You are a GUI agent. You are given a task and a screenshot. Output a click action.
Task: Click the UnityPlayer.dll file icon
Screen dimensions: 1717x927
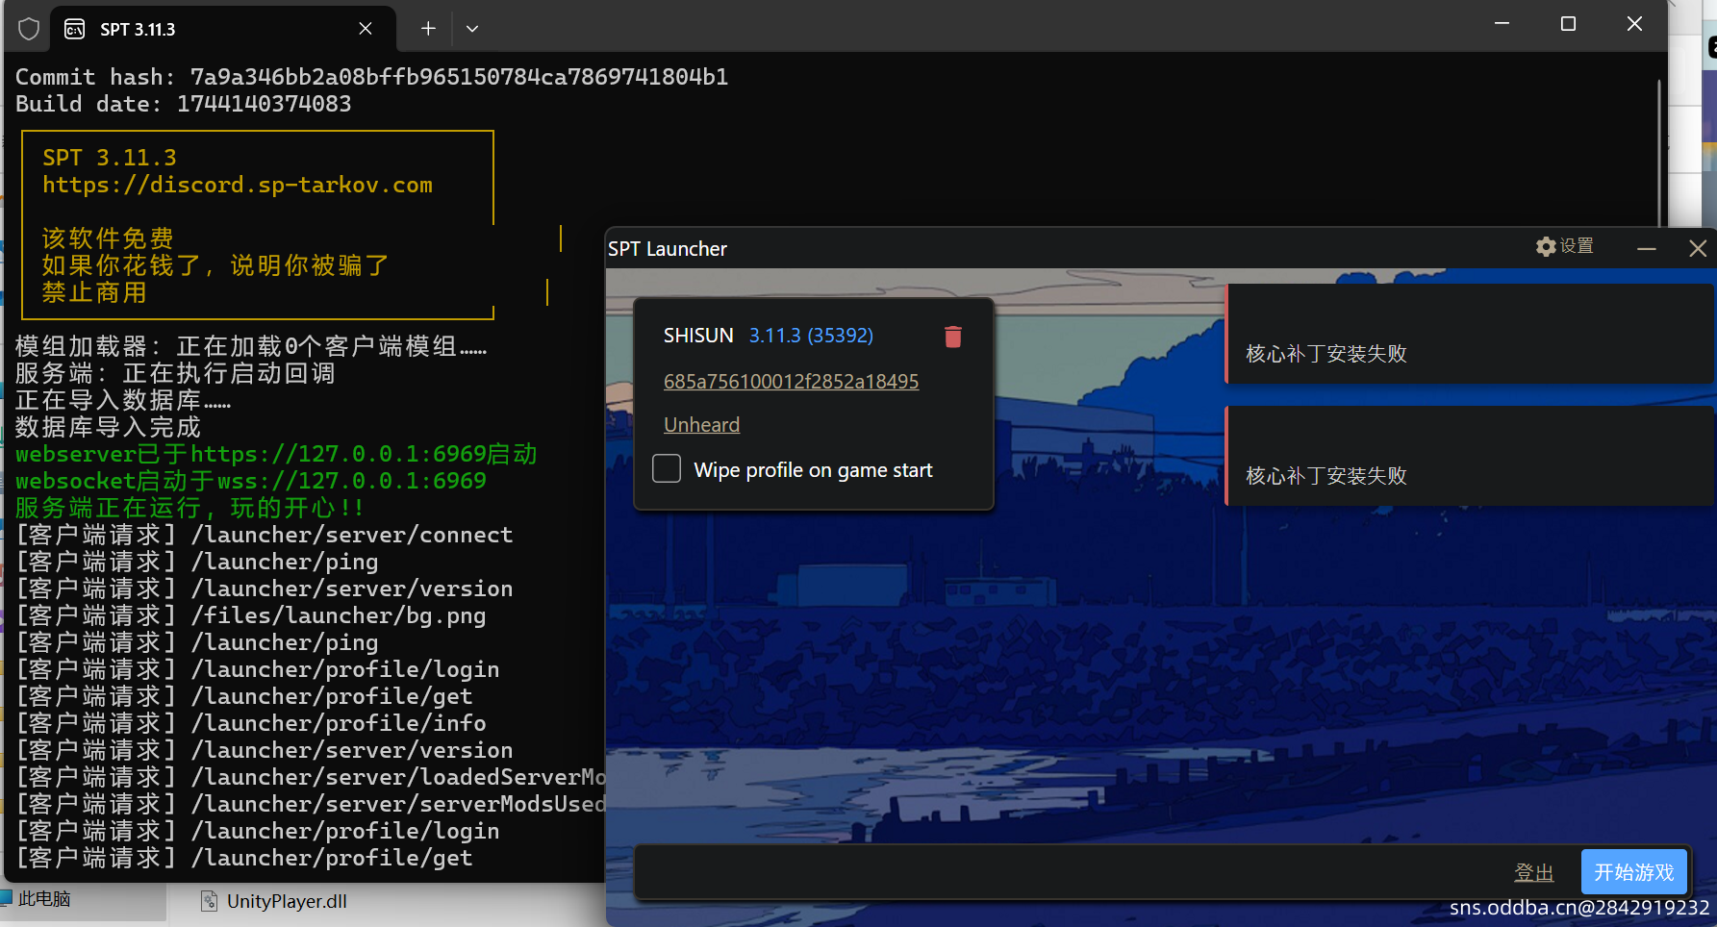(x=209, y=901)
